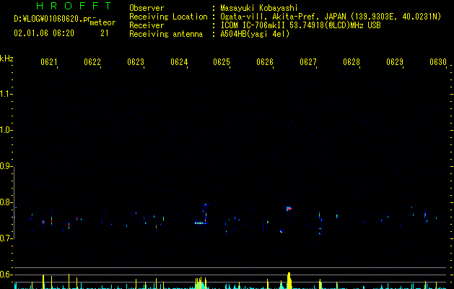Click the Observer field label
Screen dimensions: 454x289
(147, 8)
